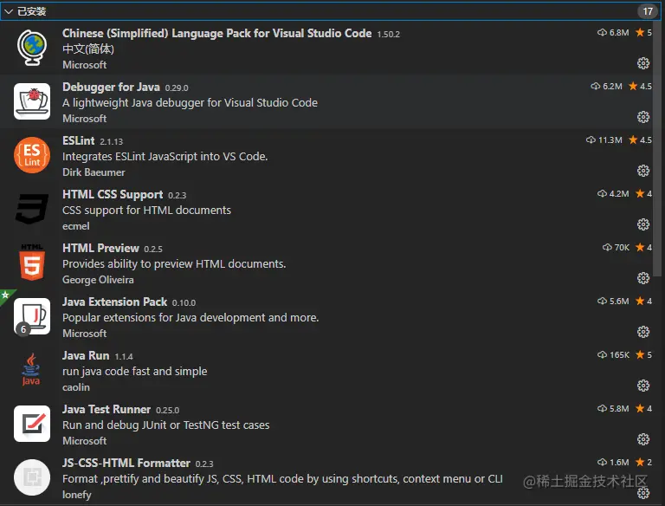The width and height of the screenshot is (665, 506).
Task: Click the 2-star rating of JS-CSS-HTML Formatter
Action: pos(644,463)
